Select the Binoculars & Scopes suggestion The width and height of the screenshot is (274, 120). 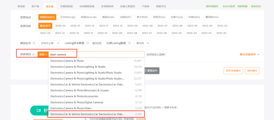coord(96,90)
